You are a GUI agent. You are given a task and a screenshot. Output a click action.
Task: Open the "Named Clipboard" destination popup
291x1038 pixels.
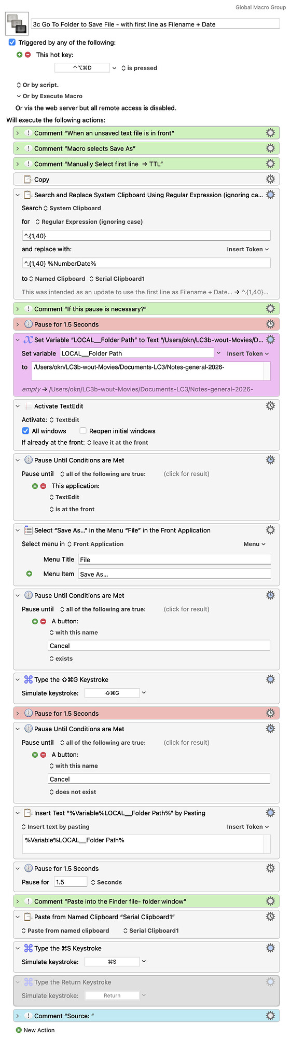(57, 279)
